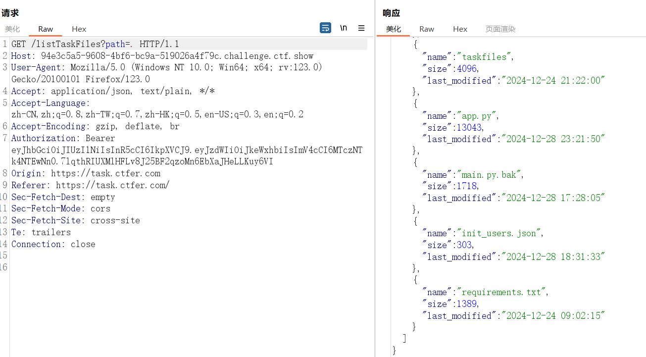Click the Referer header line
Image resolution: width=646 pixels, height=357 pixels.
(91, 185)
